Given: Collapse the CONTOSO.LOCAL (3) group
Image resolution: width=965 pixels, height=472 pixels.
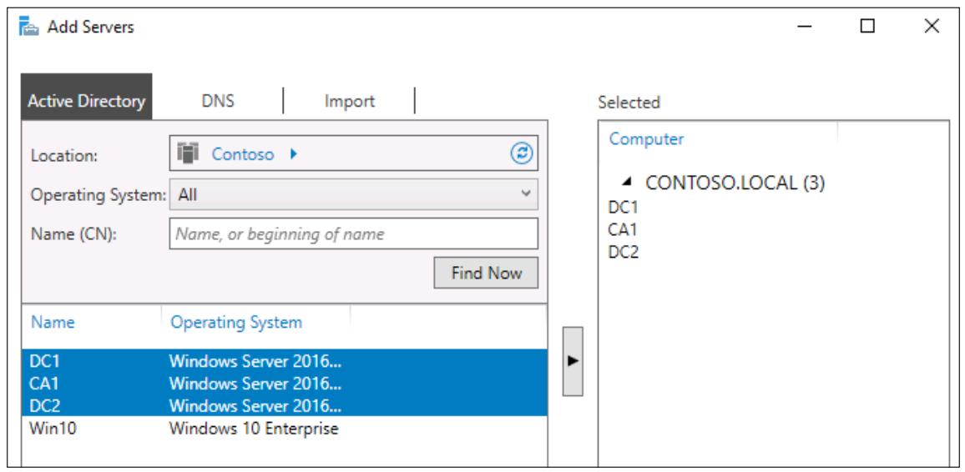Looking at the screenshot, I should pos(626,182).
